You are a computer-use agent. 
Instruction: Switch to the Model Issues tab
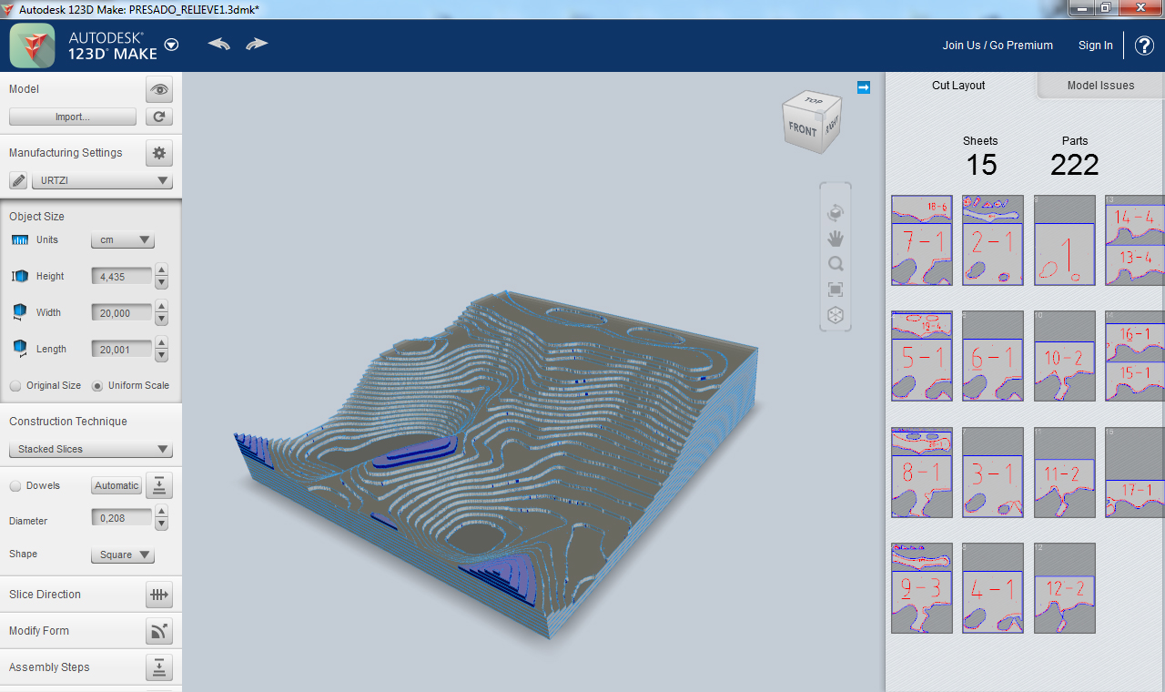1100,86
